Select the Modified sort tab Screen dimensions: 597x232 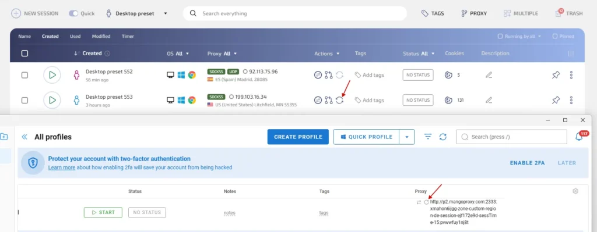pos(101,37)
